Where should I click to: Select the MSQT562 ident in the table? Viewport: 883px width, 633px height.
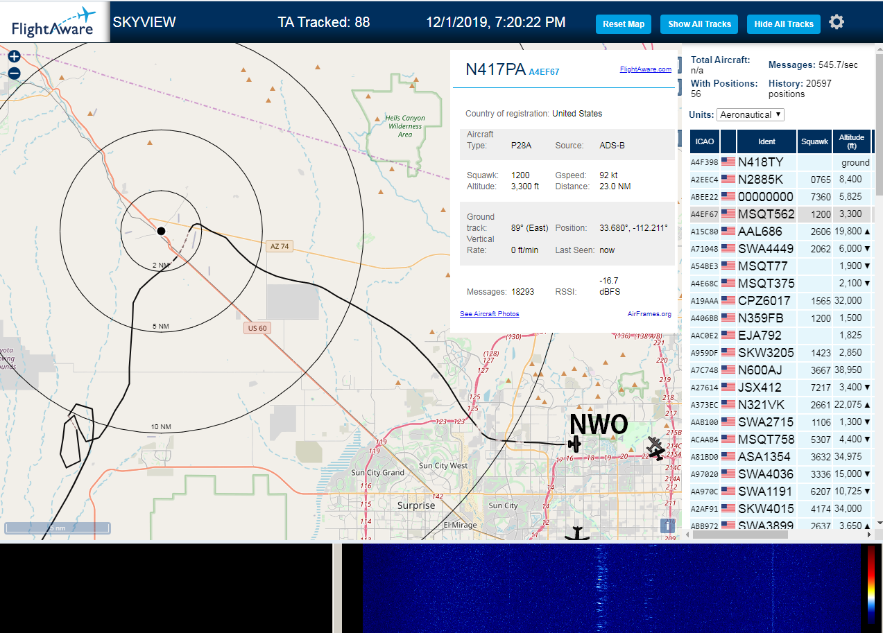coord(766,214)
